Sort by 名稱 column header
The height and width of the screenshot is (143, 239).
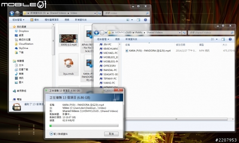click(127, 45)
